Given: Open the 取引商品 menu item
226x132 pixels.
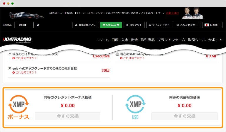Looking at the screenshot, I should 148,40.
